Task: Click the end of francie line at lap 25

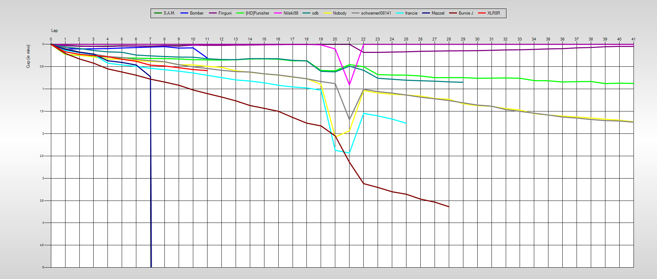Action: (x=406, y=123)
